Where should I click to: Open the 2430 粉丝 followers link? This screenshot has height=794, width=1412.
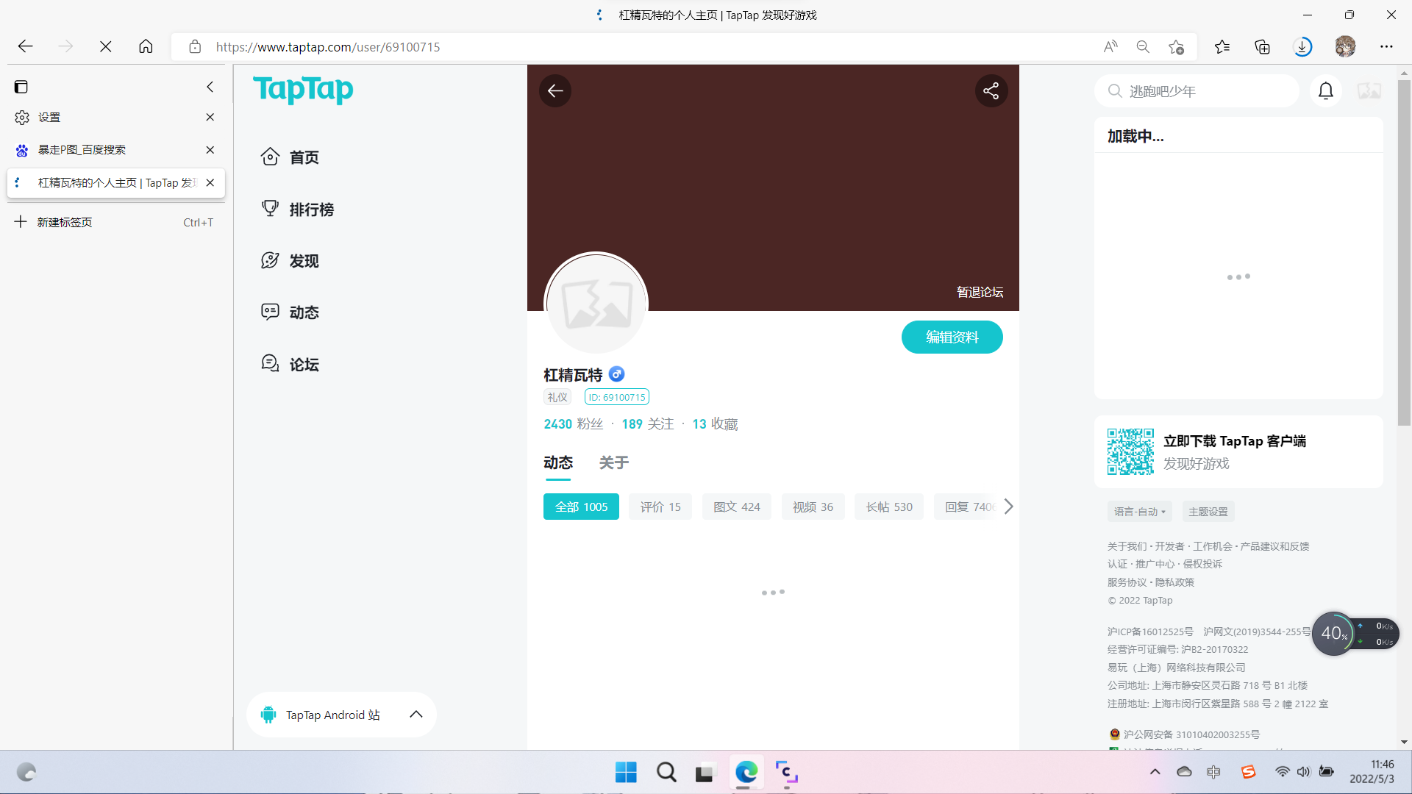tap(573, 424)
